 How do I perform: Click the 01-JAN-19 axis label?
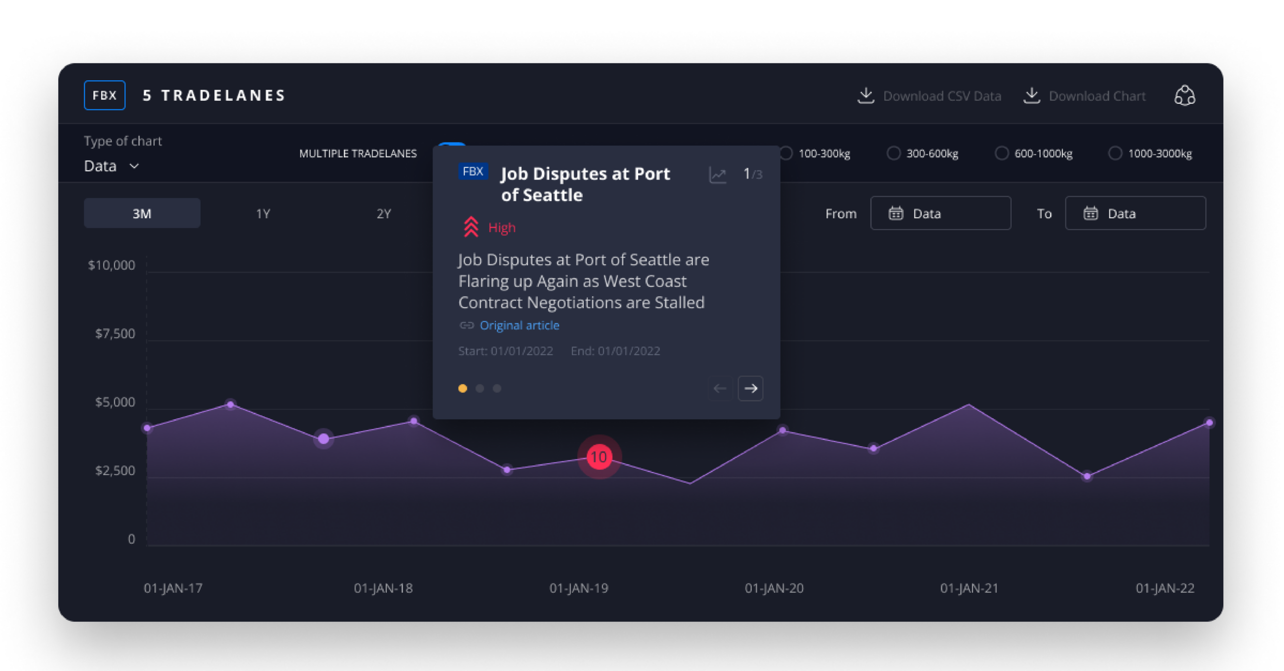pyautogui.click(x=579, y=588)
